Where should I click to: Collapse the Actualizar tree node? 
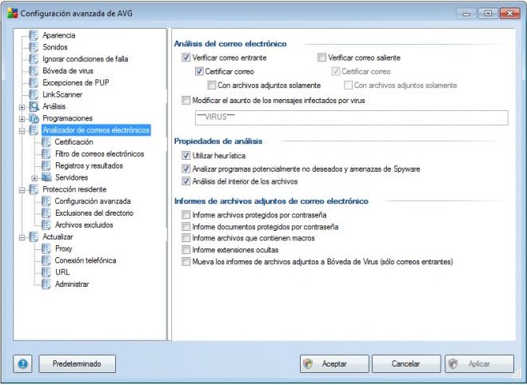pos(22,238)
